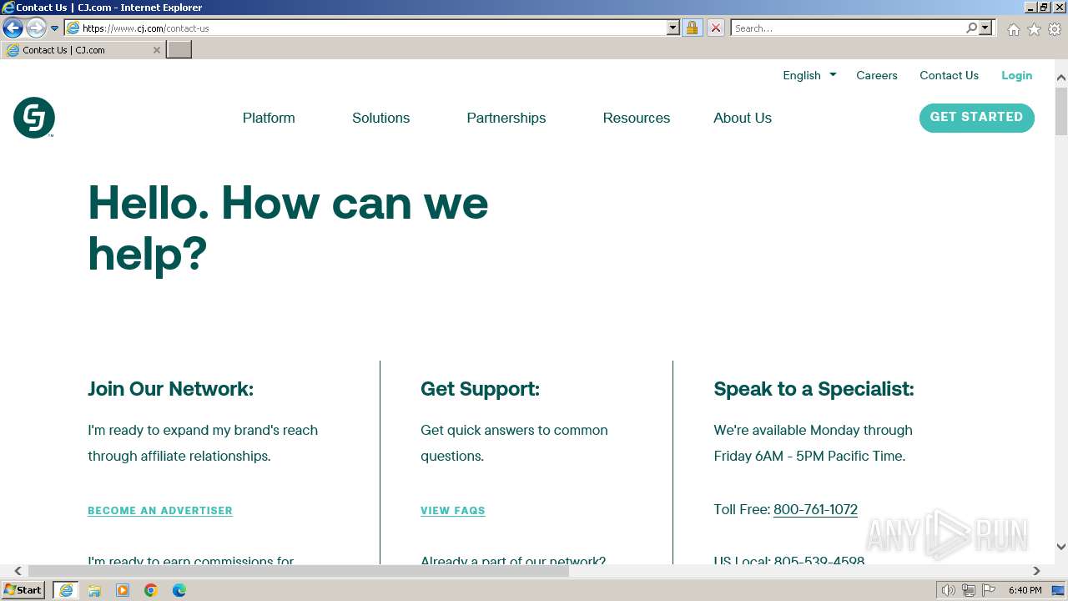The image size is (1068, 601).
Task: Close the Contact Us tab
Action: click(x=156, y=50)
